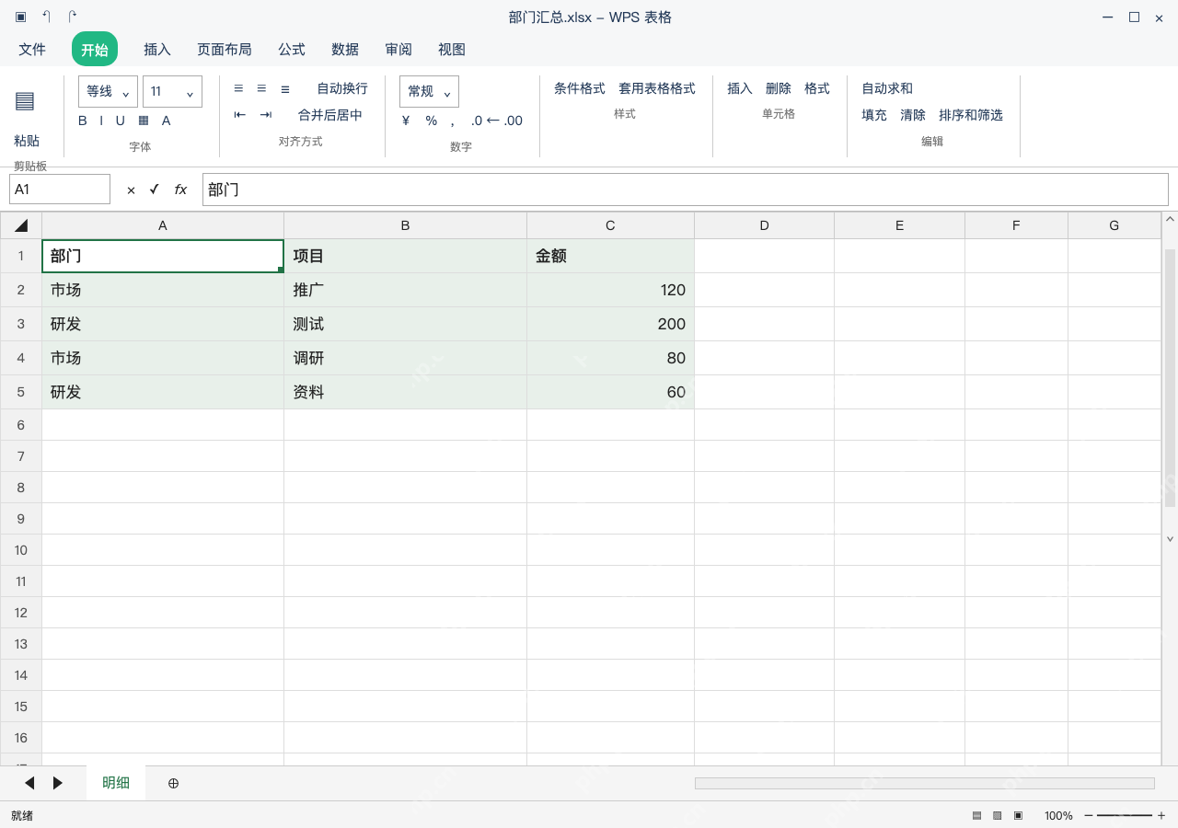The width and height of the screenshot is (1178, 828).
Task: Open the 排序和筛选 sort and filter menu
Action: click(x=971, y=115)
